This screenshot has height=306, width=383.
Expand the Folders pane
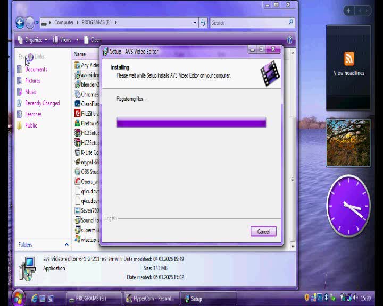pos(66,245)
